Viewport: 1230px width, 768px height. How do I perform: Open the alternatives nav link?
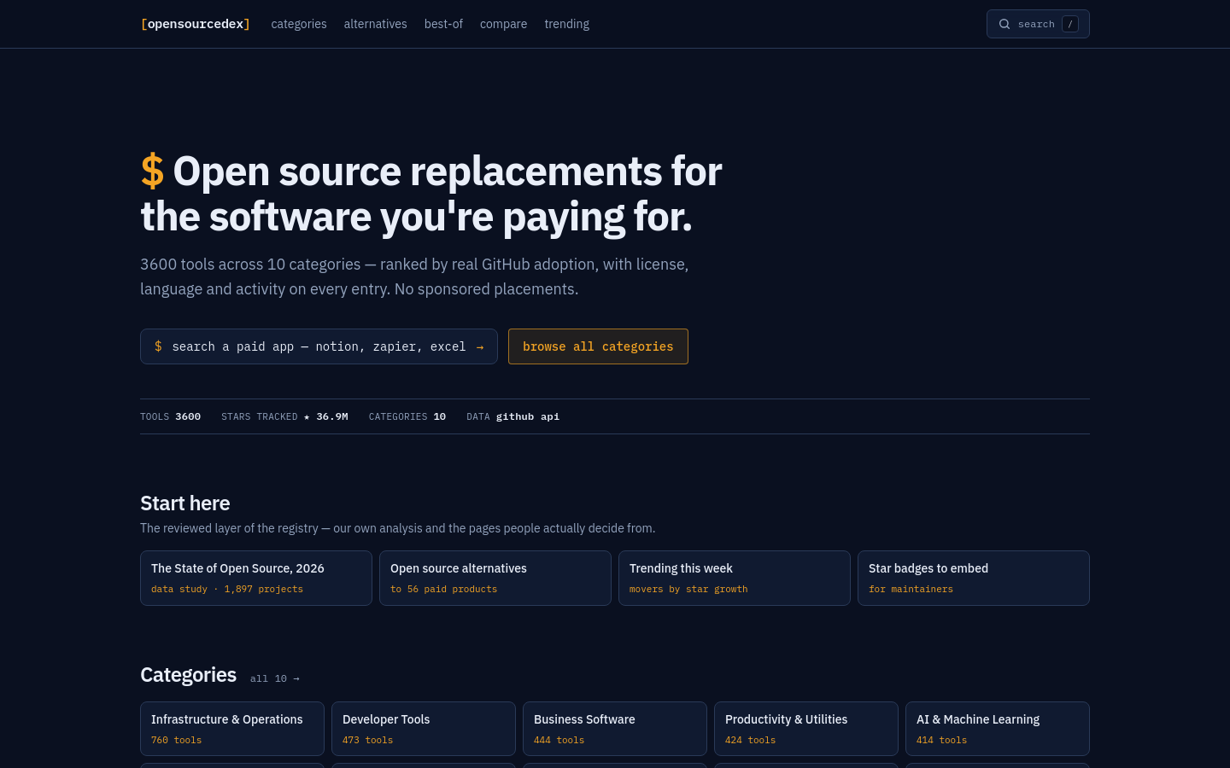point(375,24)
